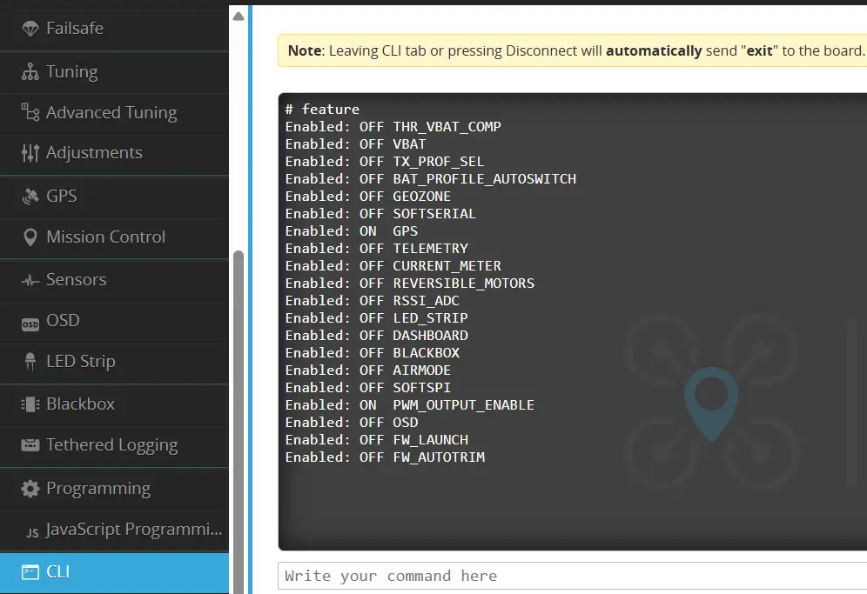Click the TX_PROF_SEL output line
867x594 pixels.
(x=385, y=162)
